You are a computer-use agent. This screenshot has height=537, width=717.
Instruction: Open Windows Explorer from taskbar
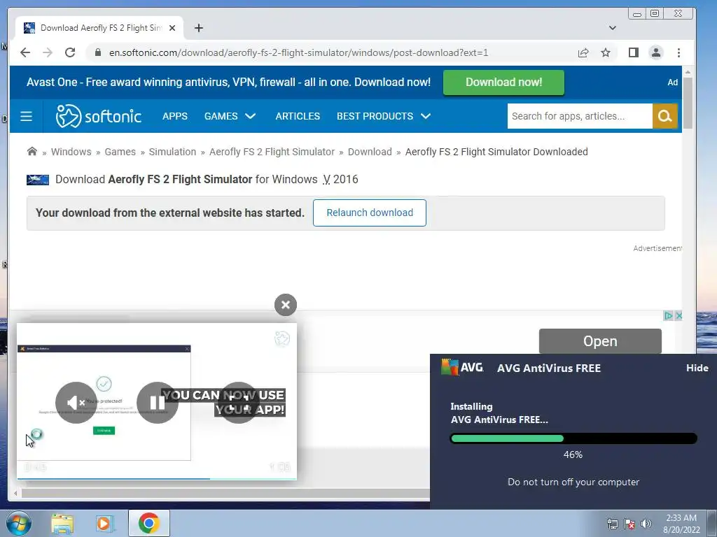[x=62, y=523]
